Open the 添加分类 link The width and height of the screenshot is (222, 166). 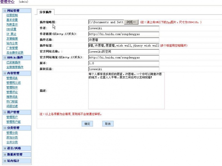12,137
